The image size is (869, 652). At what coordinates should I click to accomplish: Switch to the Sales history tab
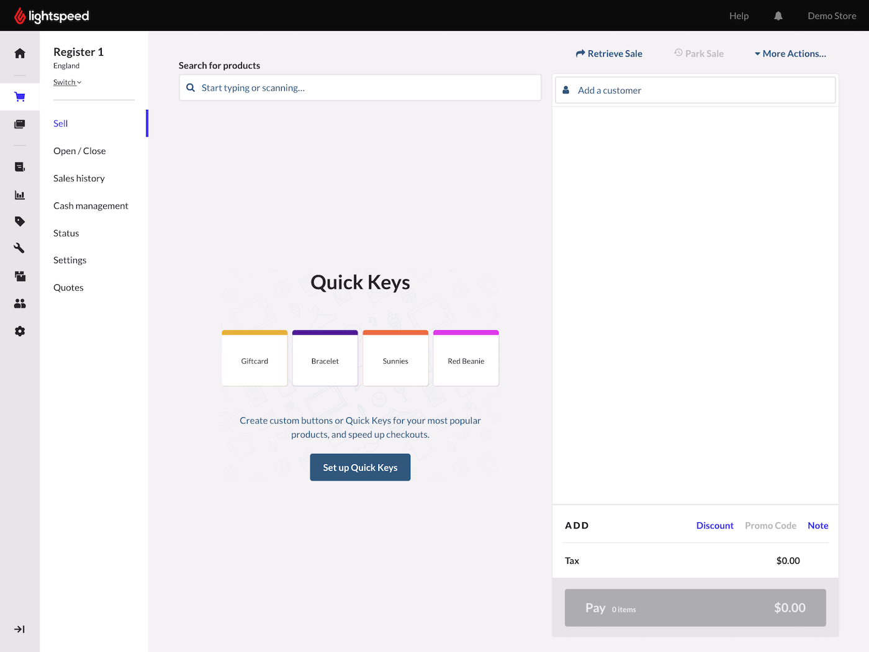[79, 178]
